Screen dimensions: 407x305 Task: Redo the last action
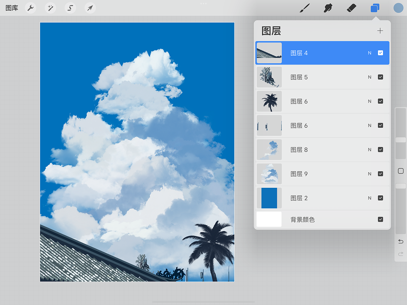tap(401, 254)
